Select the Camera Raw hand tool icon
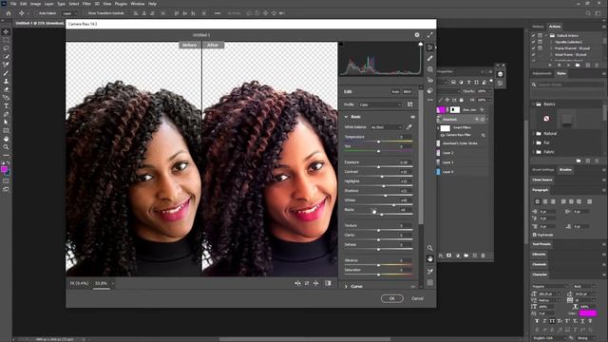This screenshot has height=342, width=608. 430,258
